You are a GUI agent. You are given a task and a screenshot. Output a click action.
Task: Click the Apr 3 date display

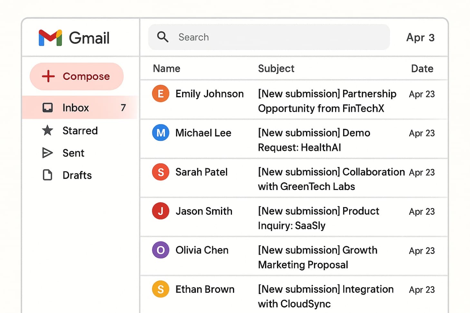420,38
